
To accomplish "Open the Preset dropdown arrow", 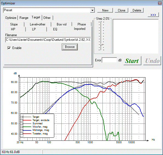I will (92, 10).
